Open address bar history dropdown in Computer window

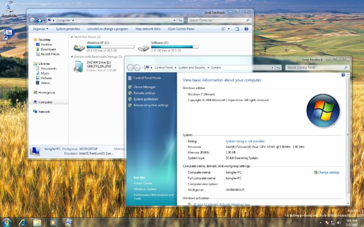174,20
